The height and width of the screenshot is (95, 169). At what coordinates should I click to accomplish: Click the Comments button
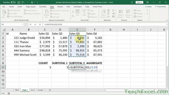click(x=161, y=7)
